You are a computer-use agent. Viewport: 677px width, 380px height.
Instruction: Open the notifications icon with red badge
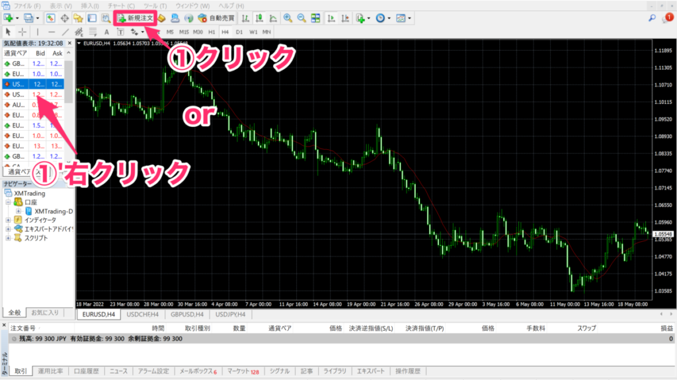(x=668, y=18)
